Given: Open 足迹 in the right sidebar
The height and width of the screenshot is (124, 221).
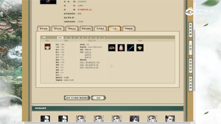Looking at the screenshot, I should click(x=190, y=48).
